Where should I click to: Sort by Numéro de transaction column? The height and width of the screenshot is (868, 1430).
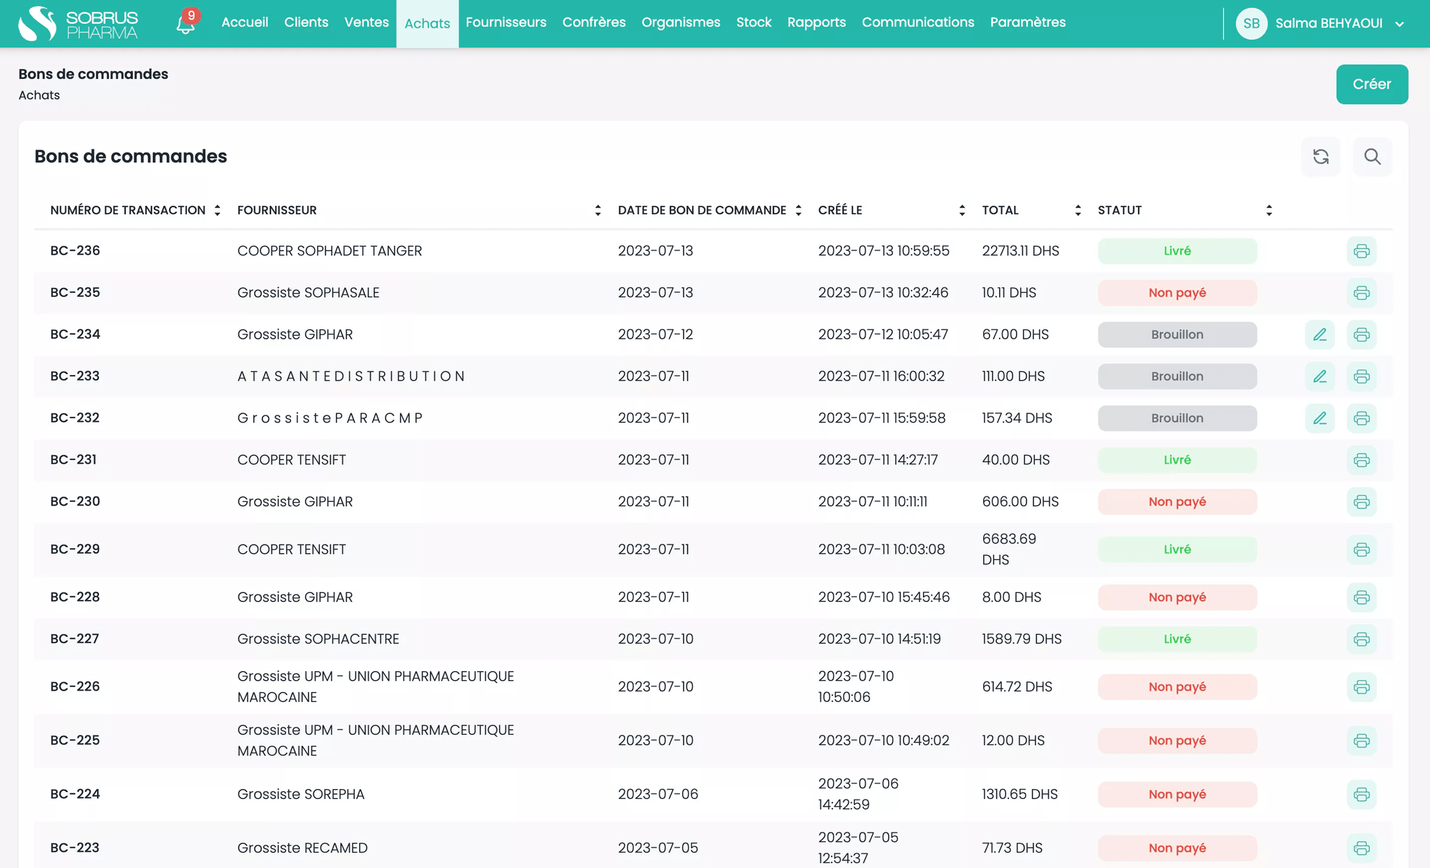217,210
